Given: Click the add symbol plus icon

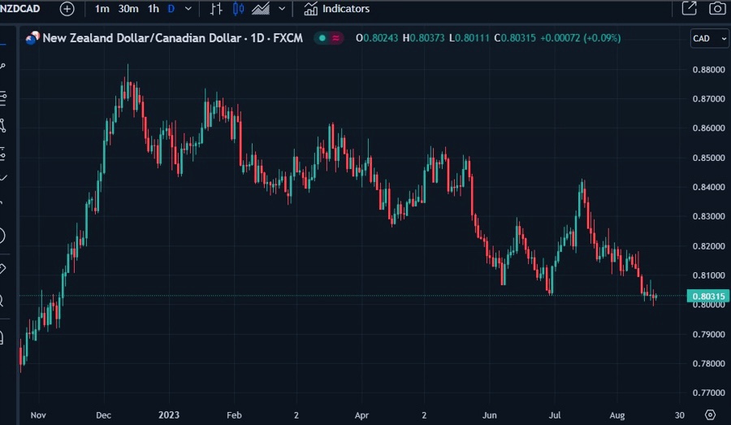Looking at the screenshot, I should coord(67,9).
